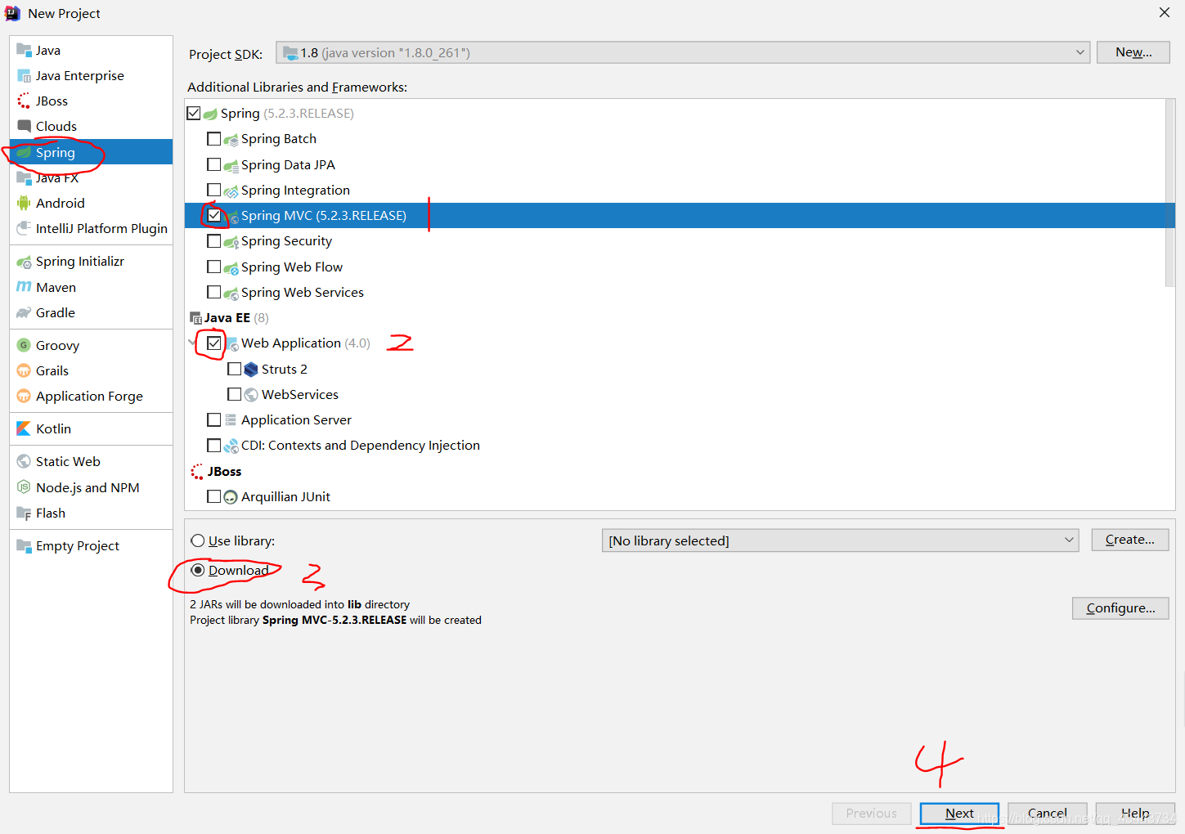Viewport: 1185px width, 834px height.
Task: Select the Clouds project type icon
Action: pyautogui.click(x=24, y=126)
